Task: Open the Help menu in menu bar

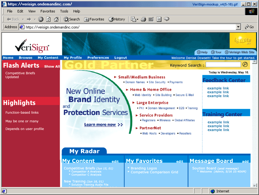Action: pos(76,11)
